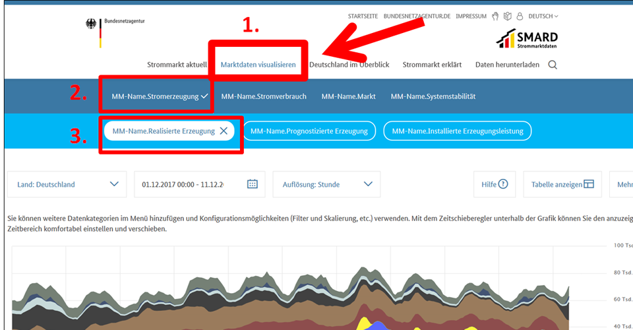Open the user account icon
Screen dimensions: 633x330
(x=520, y=16)
